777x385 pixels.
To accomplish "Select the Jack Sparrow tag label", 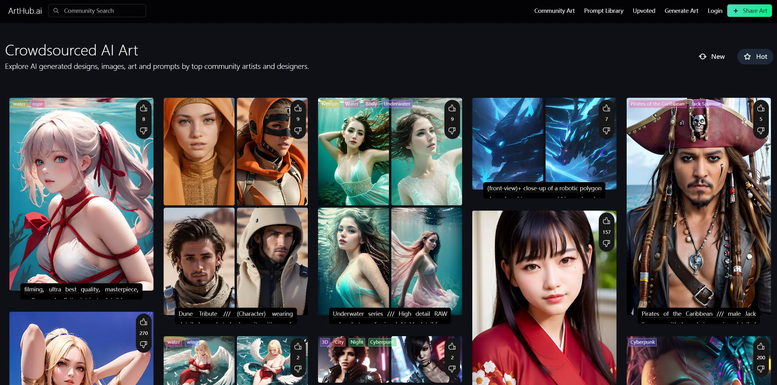I will [706, 104].
